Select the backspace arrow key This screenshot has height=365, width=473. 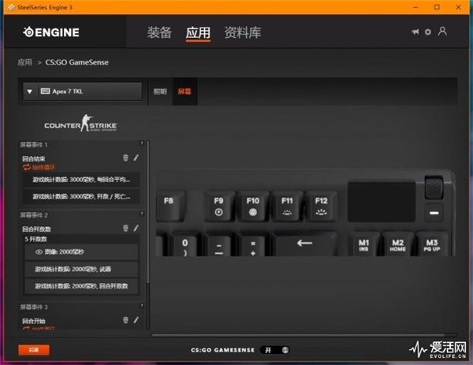pyautogui.click(x=304, y=244)
